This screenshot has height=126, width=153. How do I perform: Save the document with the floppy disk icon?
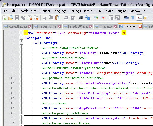17,18
